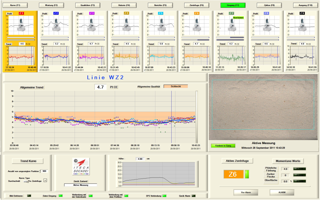Click the green LED beside Z6 label
This screenshot has width=320, height=200.
[x=247, y=174]
